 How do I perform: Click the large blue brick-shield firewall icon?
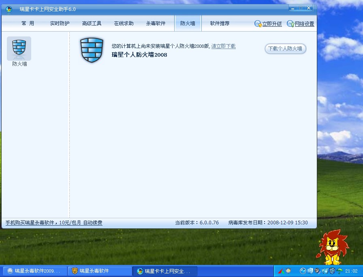click(92, 50)
